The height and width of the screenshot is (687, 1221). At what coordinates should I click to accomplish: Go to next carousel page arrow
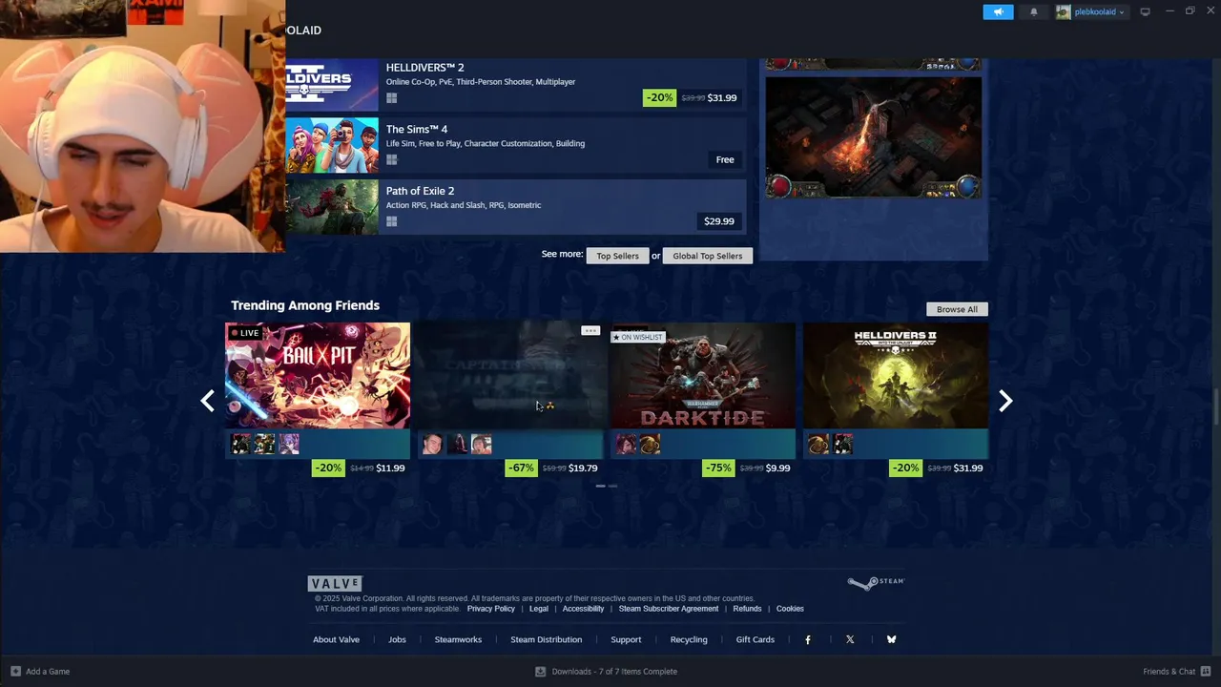click(1005, 401)
